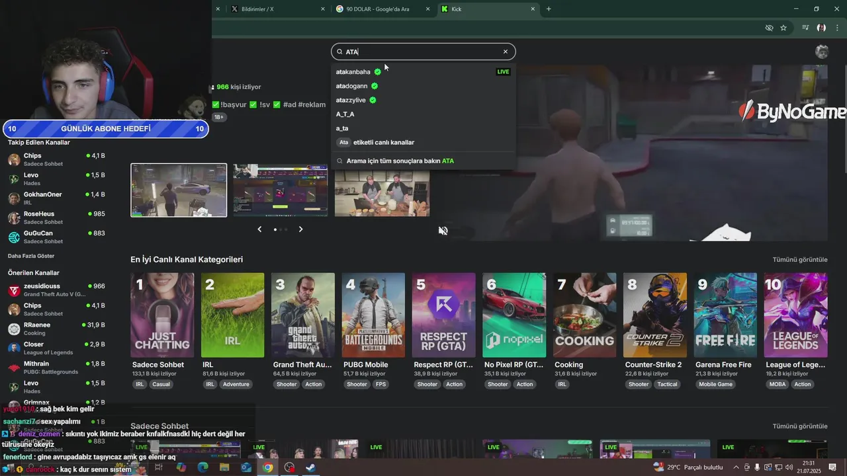Open the Respect RP category card
This screenshot has width=847, height=476.
tap(443, 315)
